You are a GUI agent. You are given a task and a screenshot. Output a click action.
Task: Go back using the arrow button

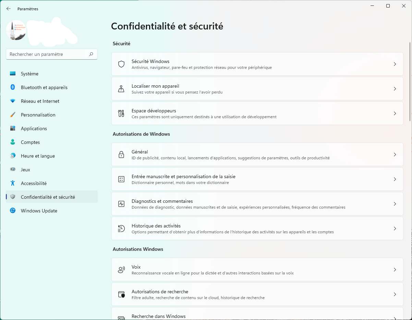(x=8, y=9)
